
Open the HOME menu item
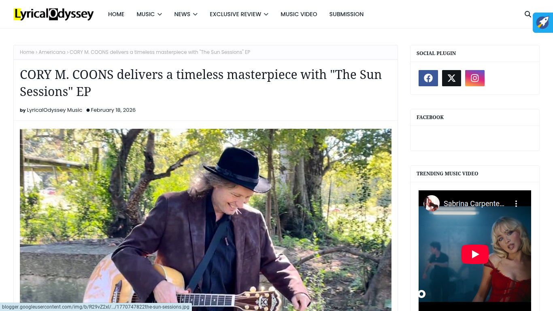116,14
